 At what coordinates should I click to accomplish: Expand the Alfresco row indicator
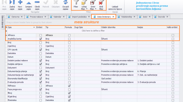click(6, 35)
